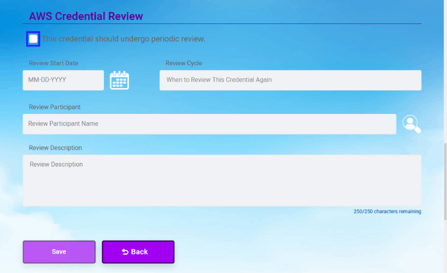The height and width of the screenshot is (273, 447).
Task: Click the '250/250 characters remaining' counter
Action: click(387, 212)
